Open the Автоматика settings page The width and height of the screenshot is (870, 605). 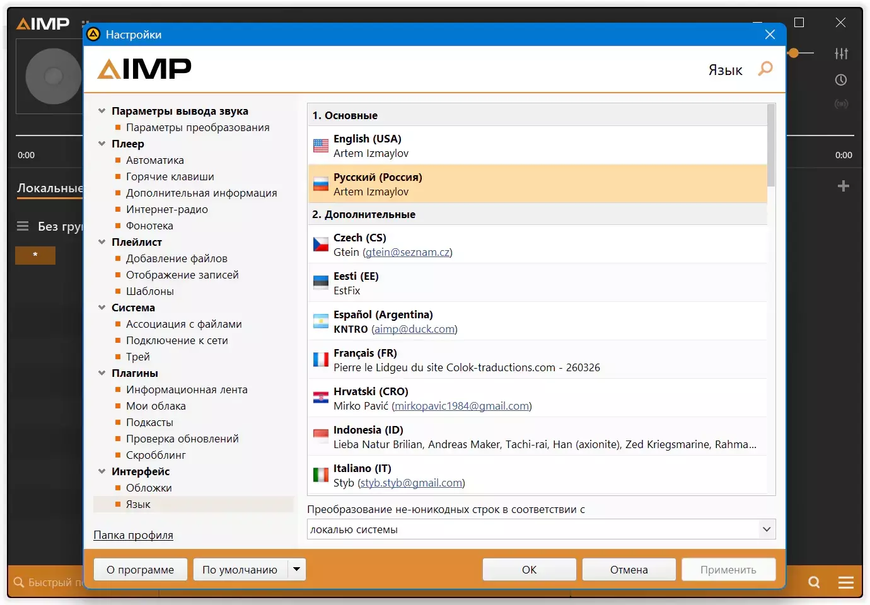click(154, 160)
